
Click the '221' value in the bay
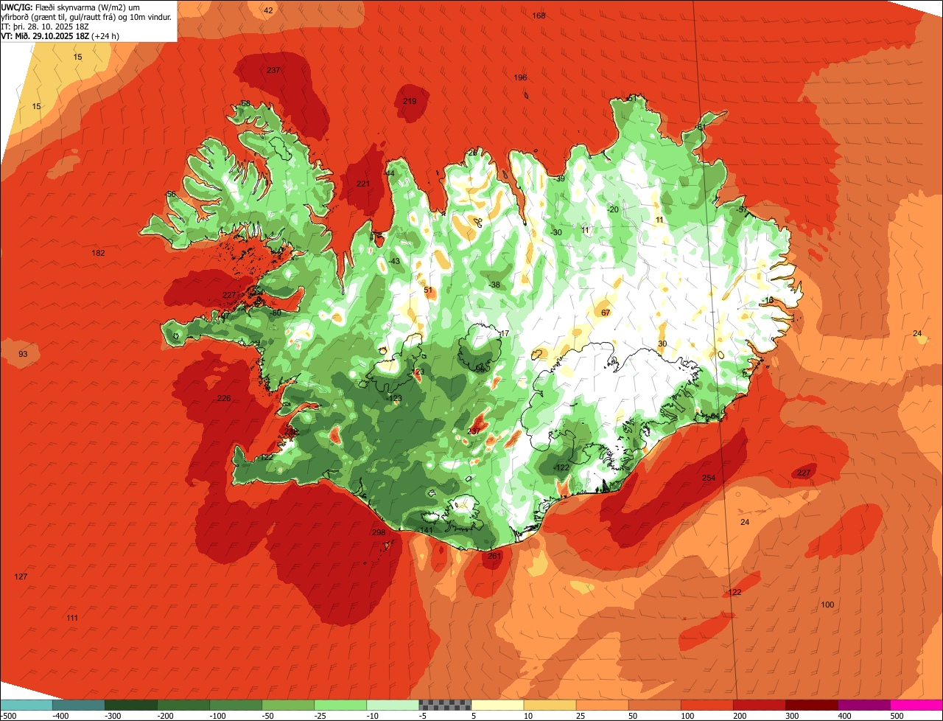coord(363,184)
